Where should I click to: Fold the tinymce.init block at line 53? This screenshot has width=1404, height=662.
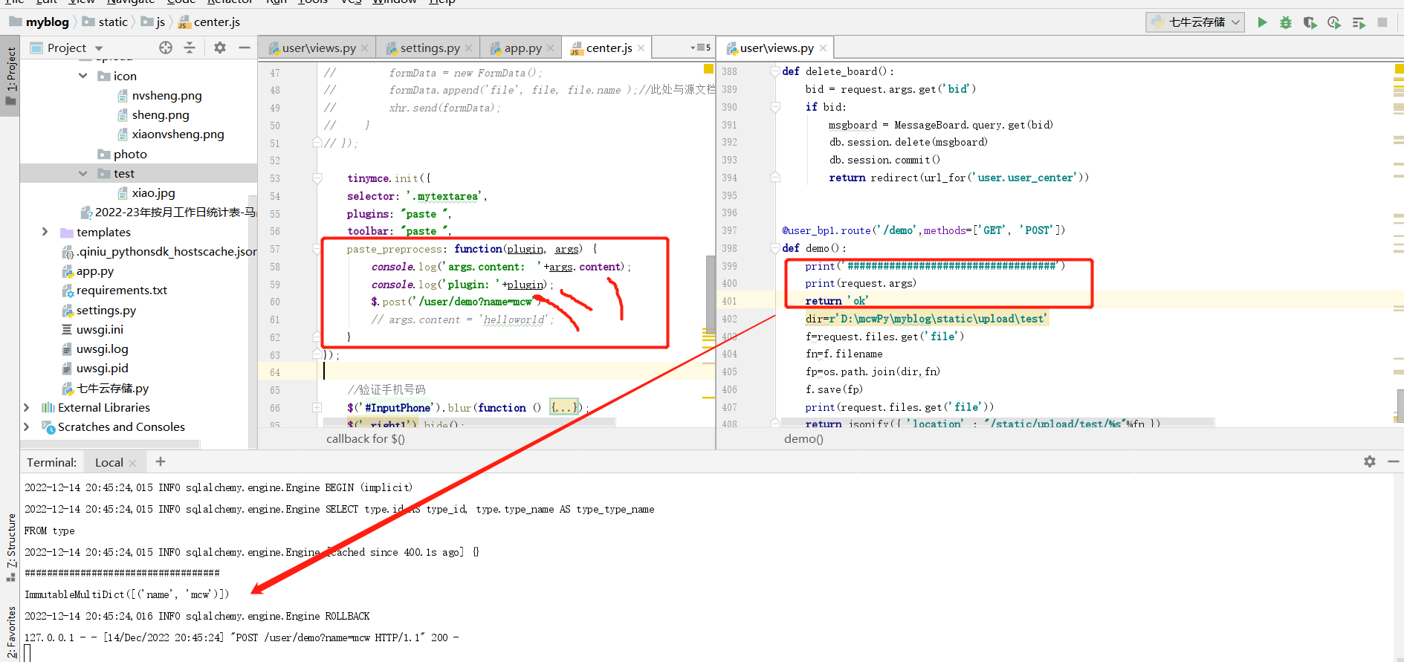pyautogui.click(x=317, y=178)
